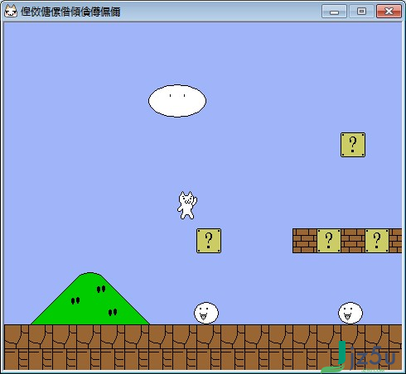Screen dimensions: 406x374
Task: Click the white cloud with eyes
Action: coord(177,101)
